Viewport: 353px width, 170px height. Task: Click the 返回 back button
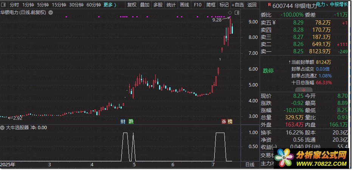point(252,5)
